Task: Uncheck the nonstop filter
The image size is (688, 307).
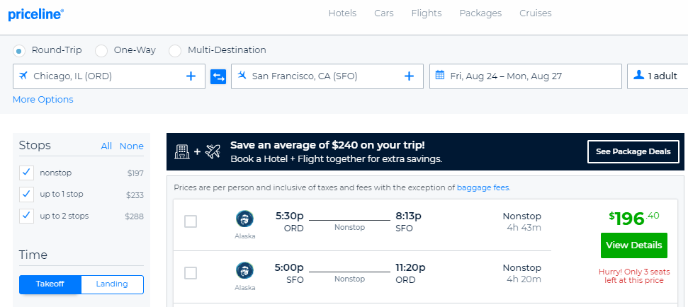Action: [27, 173]
